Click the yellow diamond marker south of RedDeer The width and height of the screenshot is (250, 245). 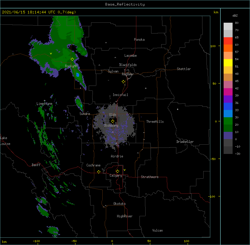(124, 82)
